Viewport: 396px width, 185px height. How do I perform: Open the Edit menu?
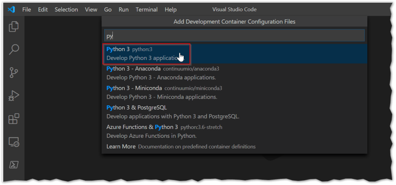43,9
